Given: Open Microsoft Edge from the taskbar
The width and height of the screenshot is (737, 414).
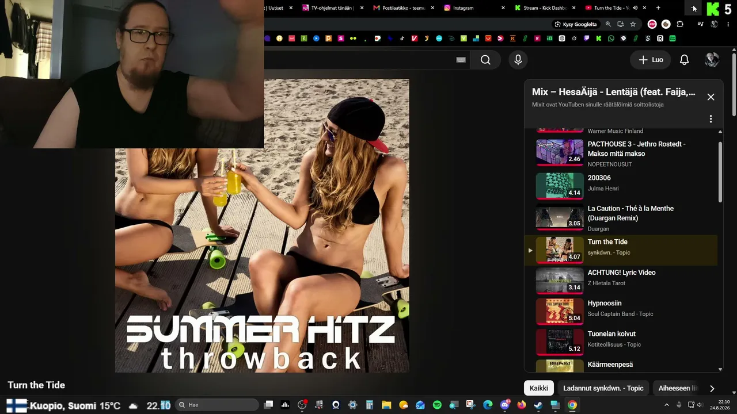Looking at the screenshot, I should 488,405.
